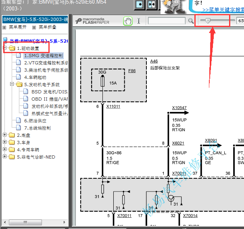Image resolution: width=244 pixels, height=229 pixels.
Task: Collapse the 1.驱动装置 tree node
Action: point(5,47)
